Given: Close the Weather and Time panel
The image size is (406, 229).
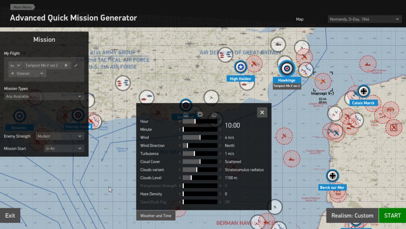Looking at the screenshot, I should point(262,113).
